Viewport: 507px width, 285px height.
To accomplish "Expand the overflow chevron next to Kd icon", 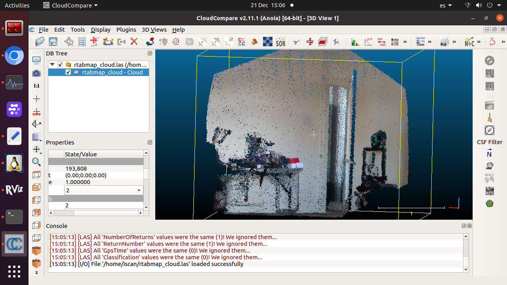I will click(454, 42).
